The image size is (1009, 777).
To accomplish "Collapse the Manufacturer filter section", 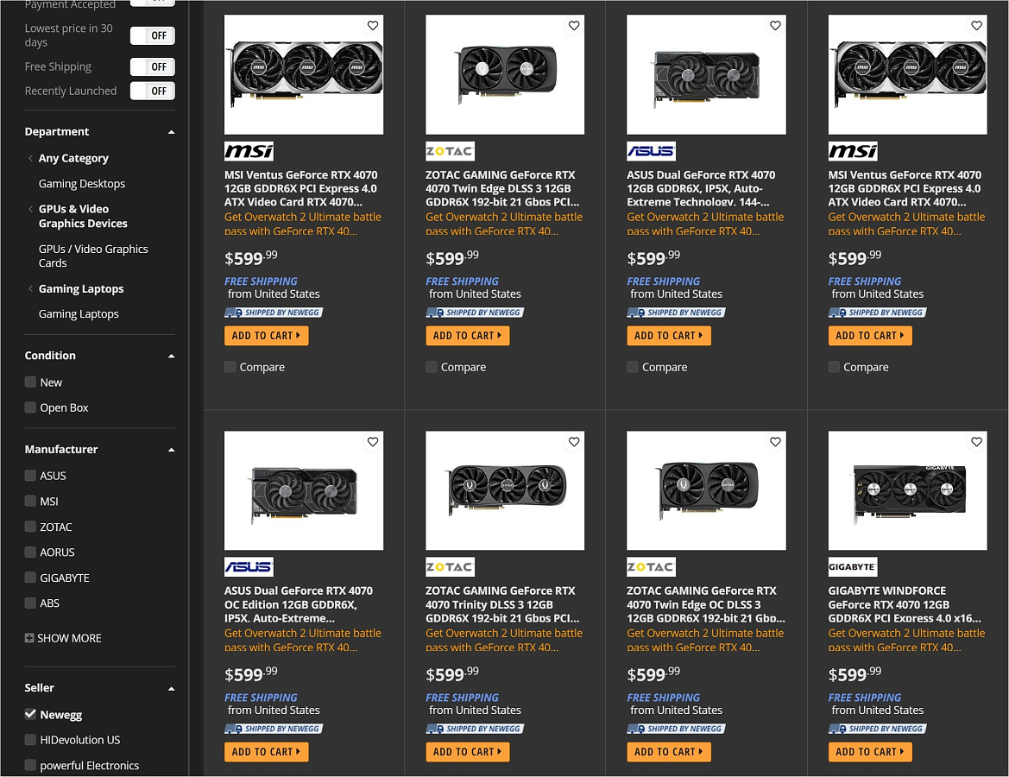I will coord(171,450).
